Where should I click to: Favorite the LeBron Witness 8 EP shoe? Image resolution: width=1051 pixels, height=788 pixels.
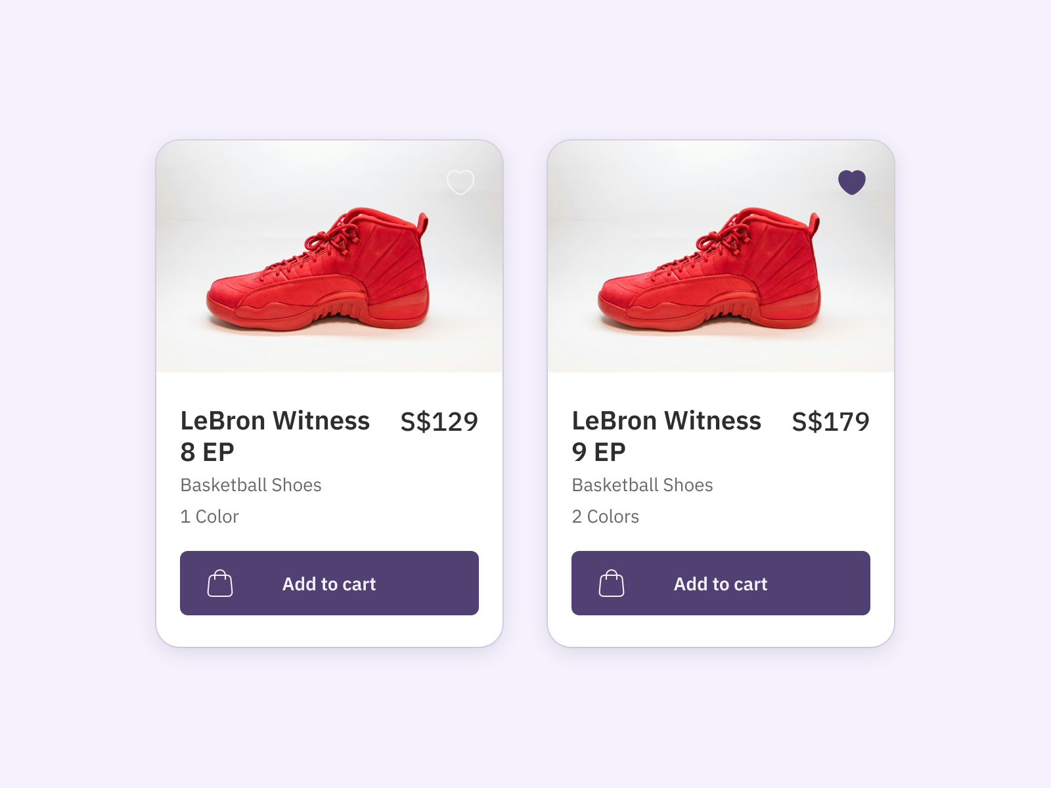point(460,182)
